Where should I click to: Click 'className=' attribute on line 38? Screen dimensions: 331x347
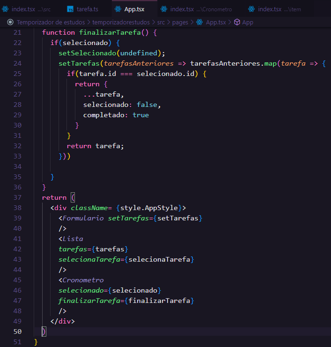click(91, 208)
